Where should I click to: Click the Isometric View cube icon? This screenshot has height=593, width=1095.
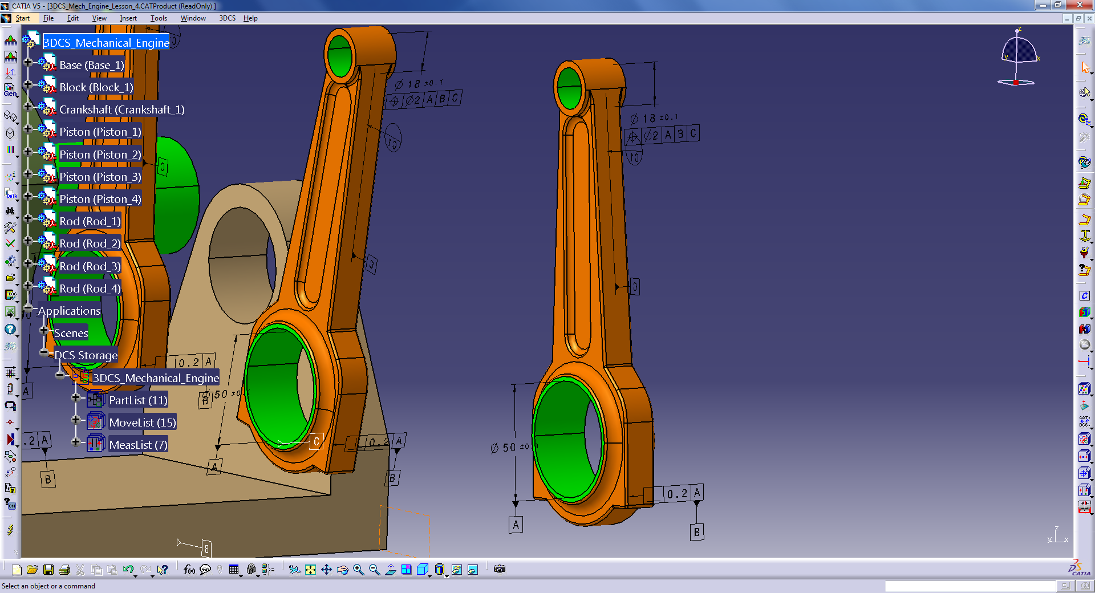pos(422,570)
